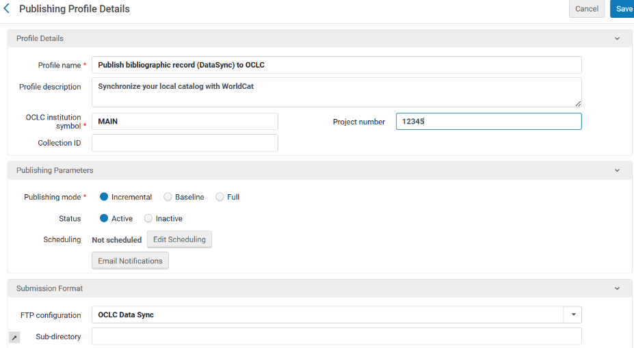The height and width of the screenshot is (348, 634).
Task: Open Email Notifications settings
Action: [130, 260]
